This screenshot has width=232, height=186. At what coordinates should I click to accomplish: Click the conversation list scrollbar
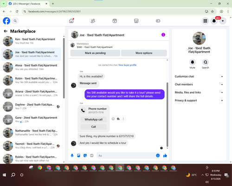click(x=64, y=68)
